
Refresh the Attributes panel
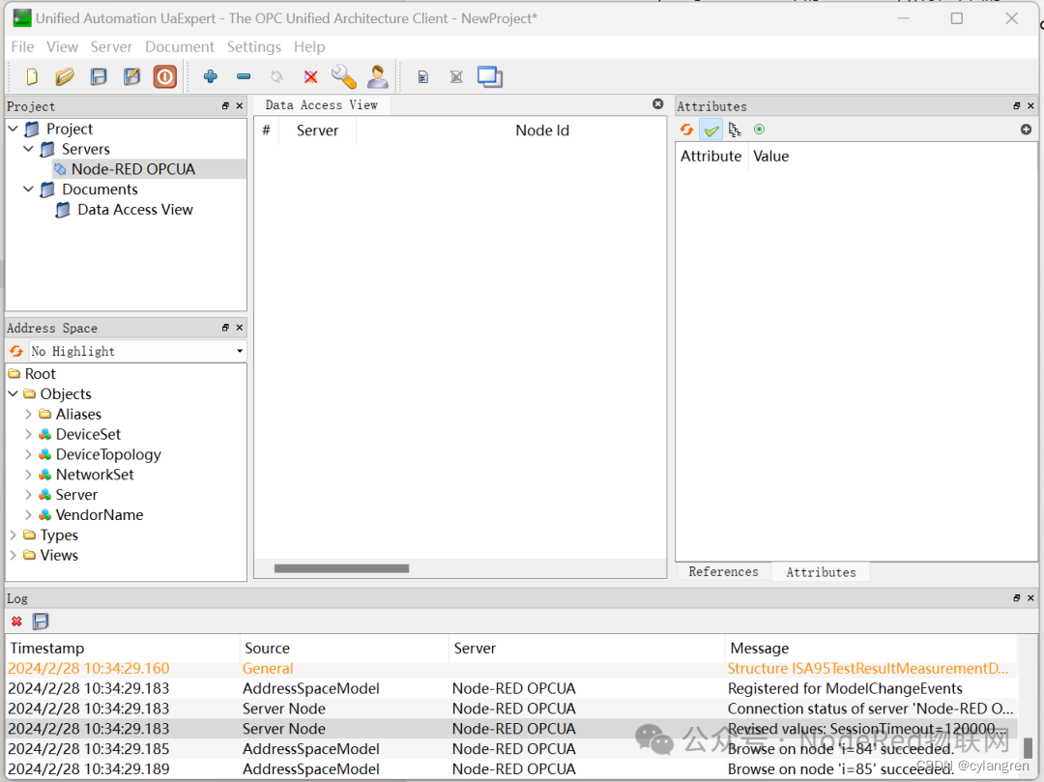(686, 130)
